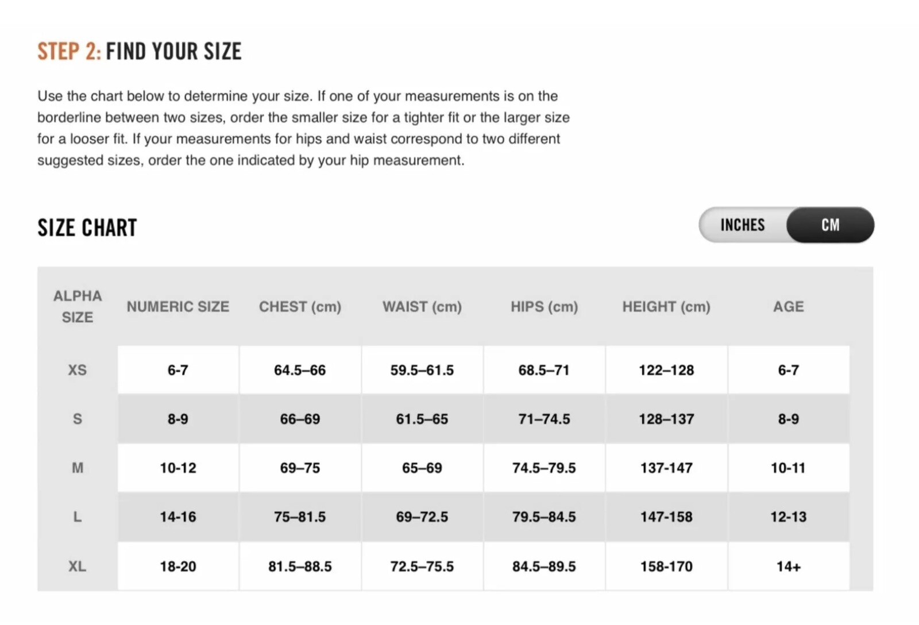Click the XL alpha size row label

coord(78,566)
